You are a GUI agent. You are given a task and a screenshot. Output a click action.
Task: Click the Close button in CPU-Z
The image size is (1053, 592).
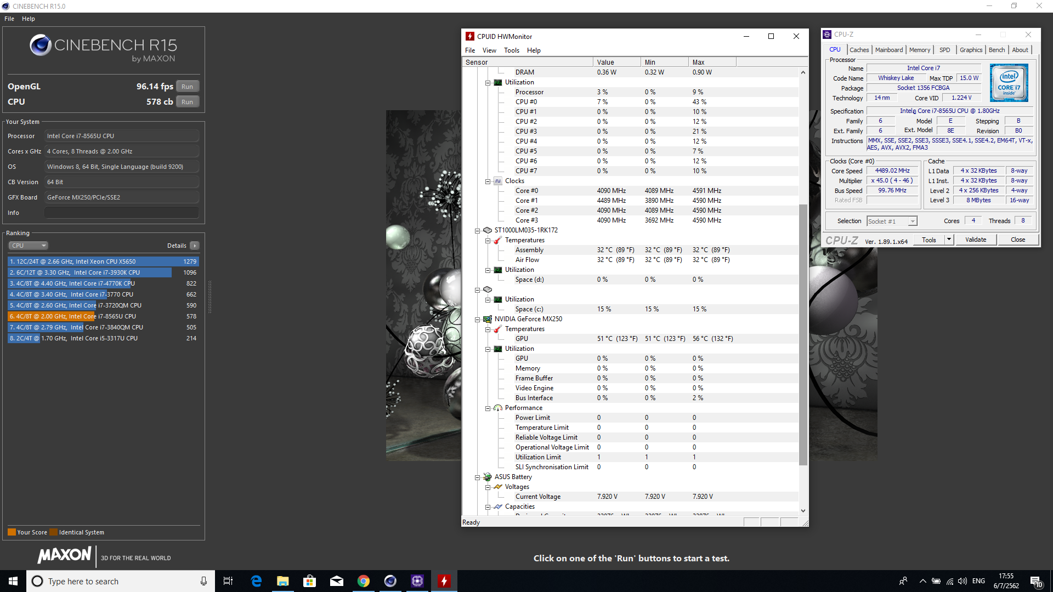pos(1018,240)
